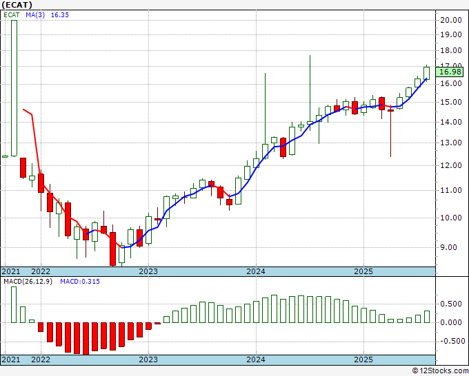Click the current price tag 16.98
The image size is (469, 376).
tap(450, 72)
